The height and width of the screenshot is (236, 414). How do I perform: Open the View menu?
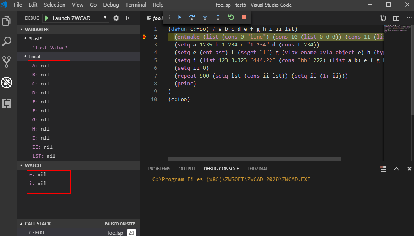click(x=78, y=5)
